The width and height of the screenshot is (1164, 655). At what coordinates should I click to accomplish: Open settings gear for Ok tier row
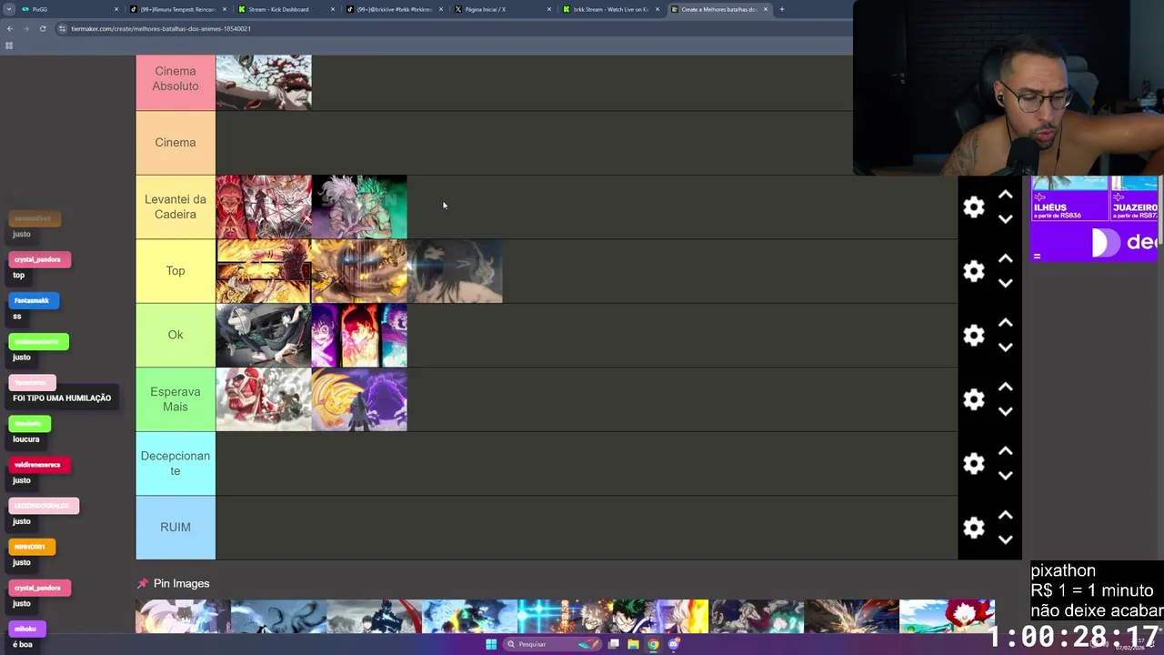point(974,335)
